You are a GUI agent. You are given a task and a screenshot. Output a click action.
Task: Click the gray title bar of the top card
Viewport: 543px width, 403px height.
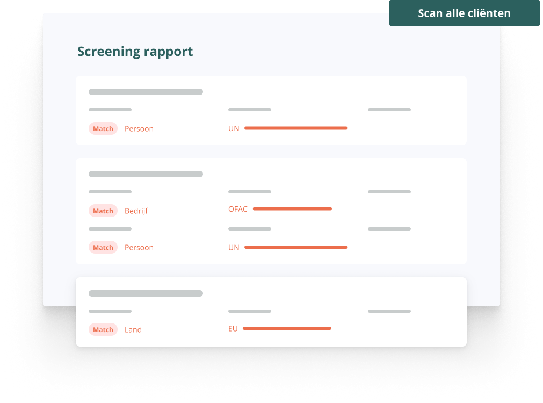pyautogui.click(x=146, y=92)
